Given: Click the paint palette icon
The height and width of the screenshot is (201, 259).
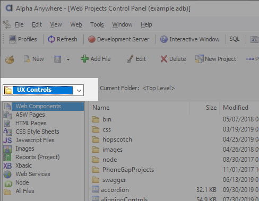Looking at the screenshot, I should 10,59.
